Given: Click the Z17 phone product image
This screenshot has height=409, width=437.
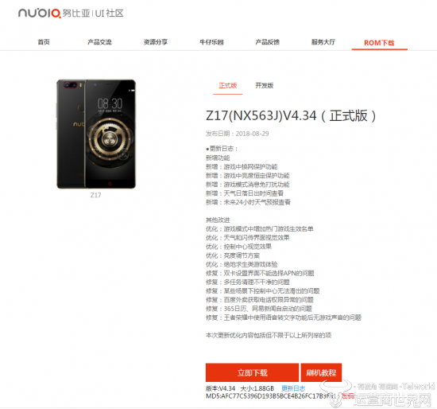Looking at the screenshot, I should click(x=96, y=134).
